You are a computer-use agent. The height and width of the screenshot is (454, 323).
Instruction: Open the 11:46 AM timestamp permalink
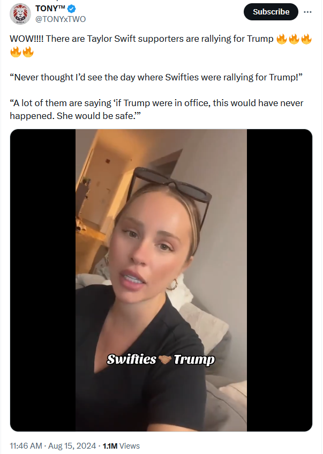(x=26, y=445)
